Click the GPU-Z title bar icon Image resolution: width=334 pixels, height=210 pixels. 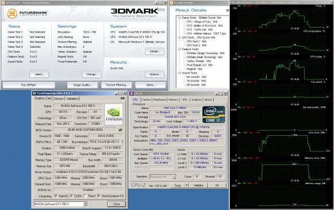tap(35, 93)
